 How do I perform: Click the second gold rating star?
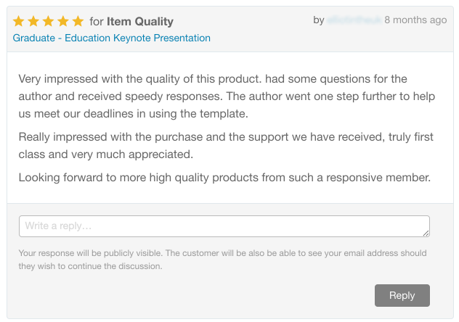coord(33,22)
